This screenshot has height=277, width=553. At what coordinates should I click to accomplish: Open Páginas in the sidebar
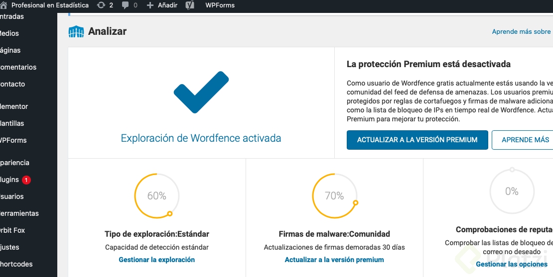point(10,50)
